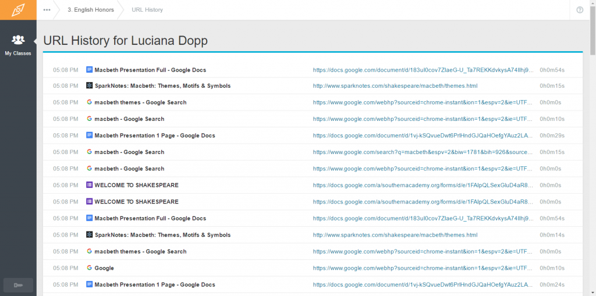Click 'Macbeth Presentation 1 Page' title, 0h0m29s row

[155, 135]
